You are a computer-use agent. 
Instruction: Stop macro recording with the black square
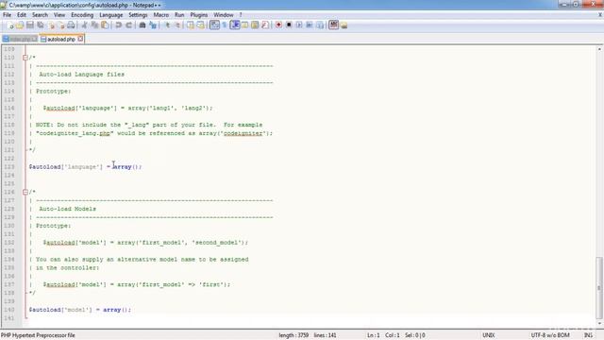point(289,25)
